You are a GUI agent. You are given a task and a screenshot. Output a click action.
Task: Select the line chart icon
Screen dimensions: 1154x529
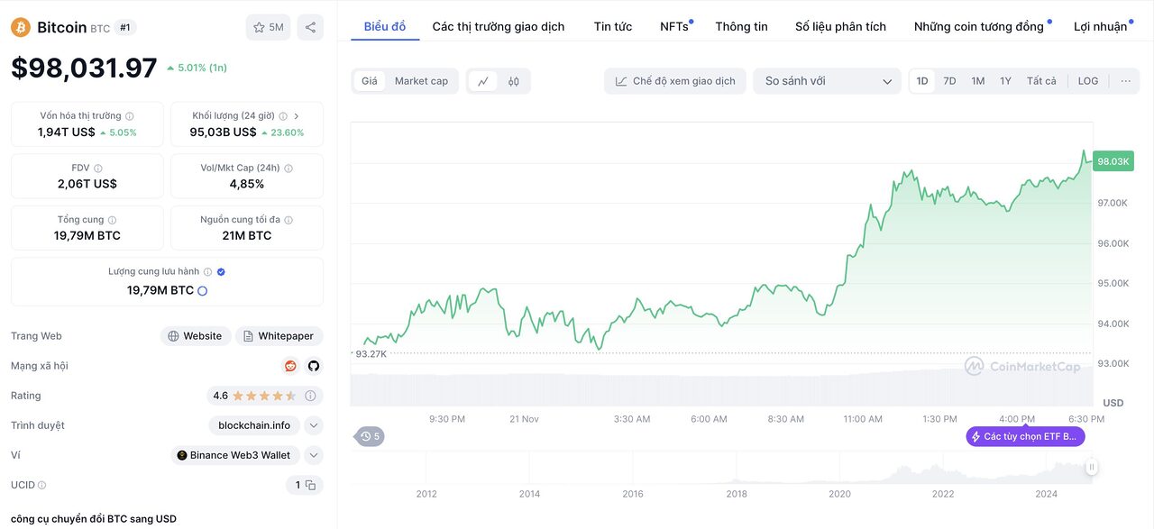click(482, 81)
